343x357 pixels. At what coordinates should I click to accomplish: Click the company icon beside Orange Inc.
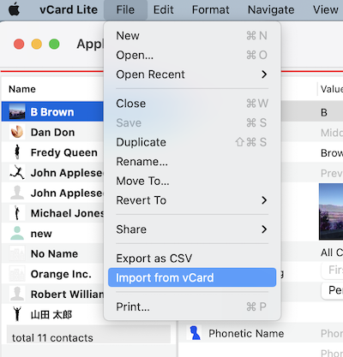pyautogui.click(x=17, y=274)
